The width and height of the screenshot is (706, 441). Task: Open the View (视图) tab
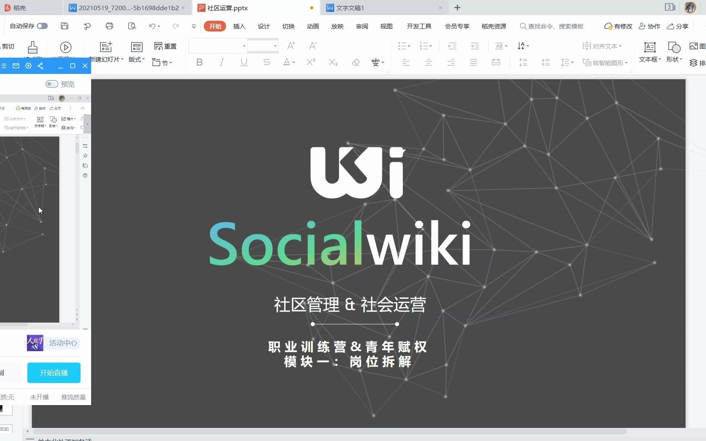click(x=386, y=26)
